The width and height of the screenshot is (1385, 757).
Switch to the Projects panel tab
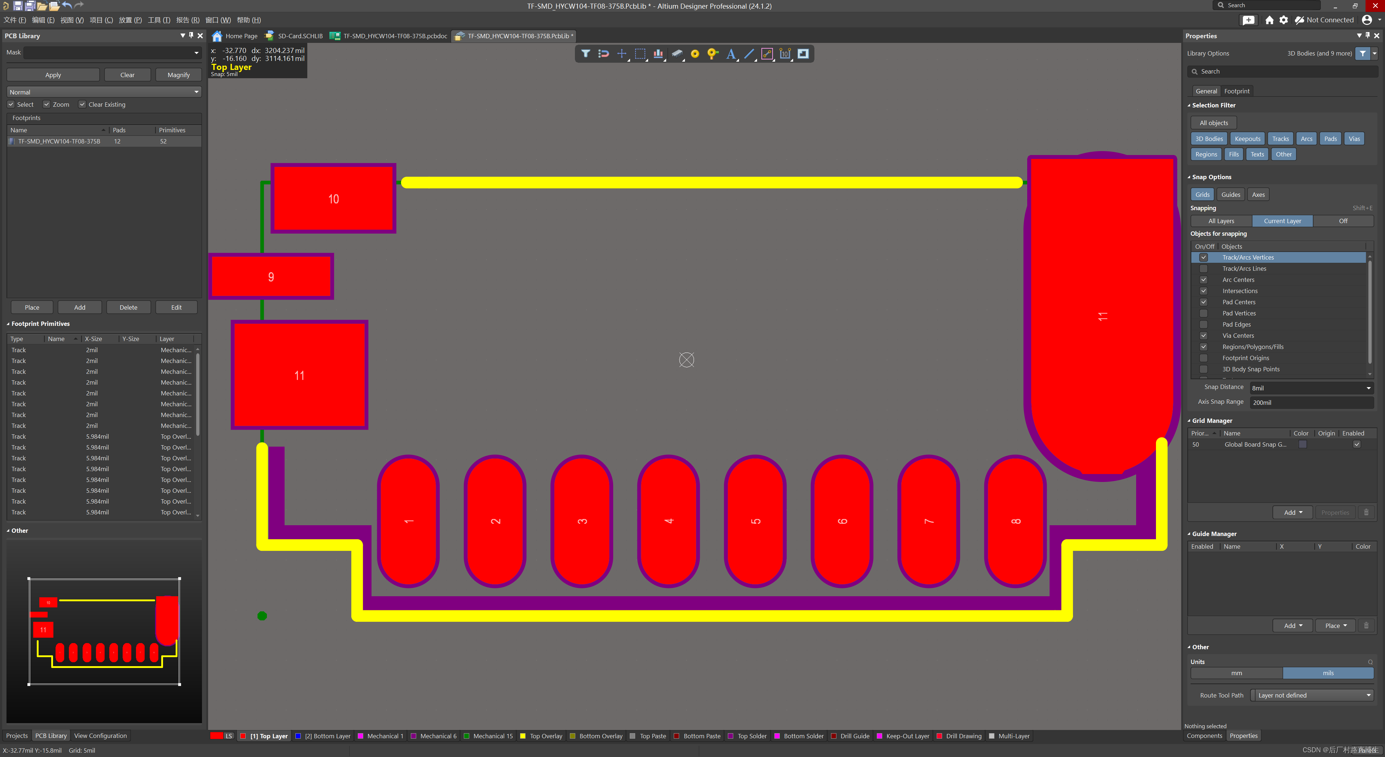pos(17,735)
